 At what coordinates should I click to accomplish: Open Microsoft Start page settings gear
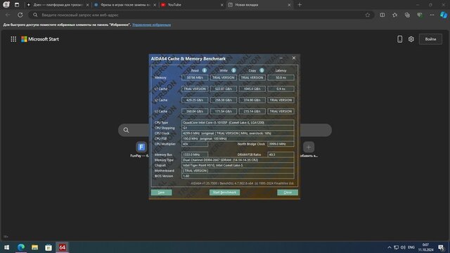(411, 39)
